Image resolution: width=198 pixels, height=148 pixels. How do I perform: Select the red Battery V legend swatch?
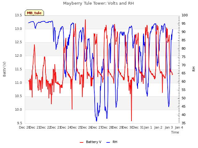coord(82,142)
